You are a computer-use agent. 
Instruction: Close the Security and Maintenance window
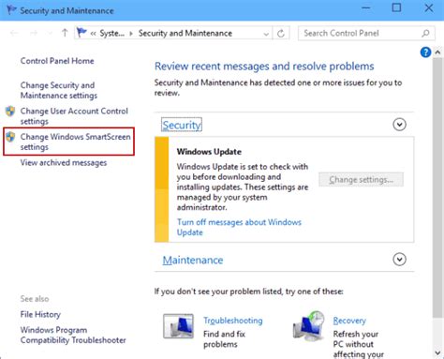[429, 7]
